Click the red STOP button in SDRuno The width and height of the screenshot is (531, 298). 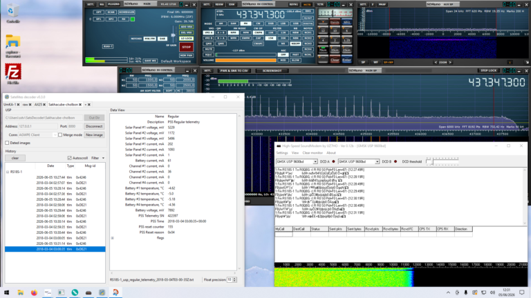(186, 47)
